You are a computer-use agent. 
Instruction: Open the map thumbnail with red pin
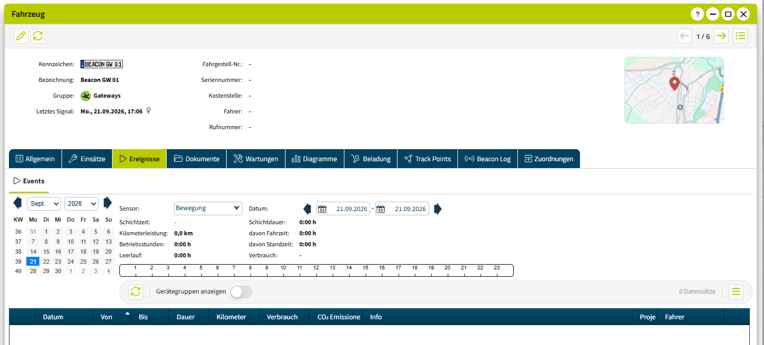pos(674,90)
